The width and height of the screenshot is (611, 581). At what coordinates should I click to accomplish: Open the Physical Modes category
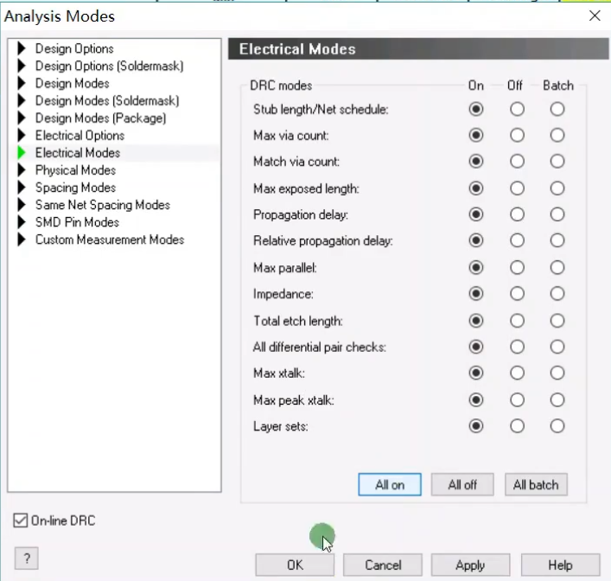click(x=75, y=170)
